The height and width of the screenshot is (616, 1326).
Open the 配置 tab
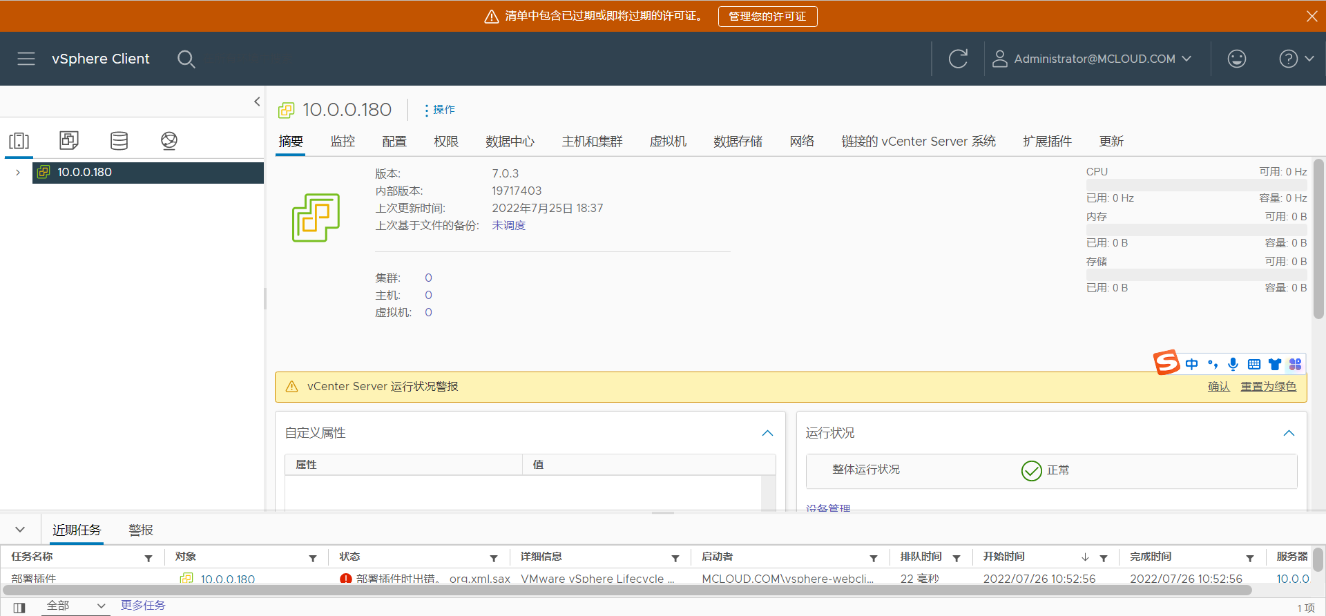coord(394,142)
